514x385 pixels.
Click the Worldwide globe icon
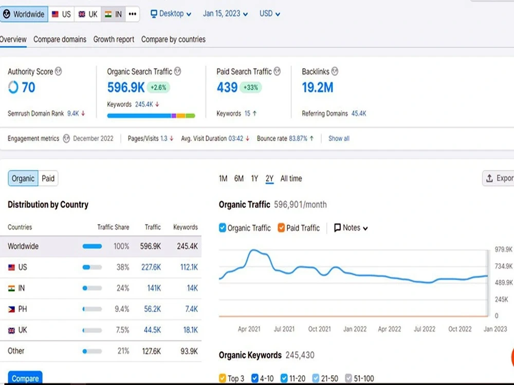[7, 14]
